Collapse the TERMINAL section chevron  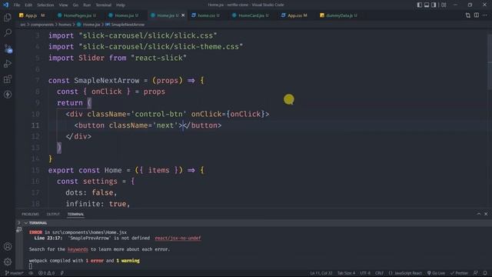click(25, 223)
